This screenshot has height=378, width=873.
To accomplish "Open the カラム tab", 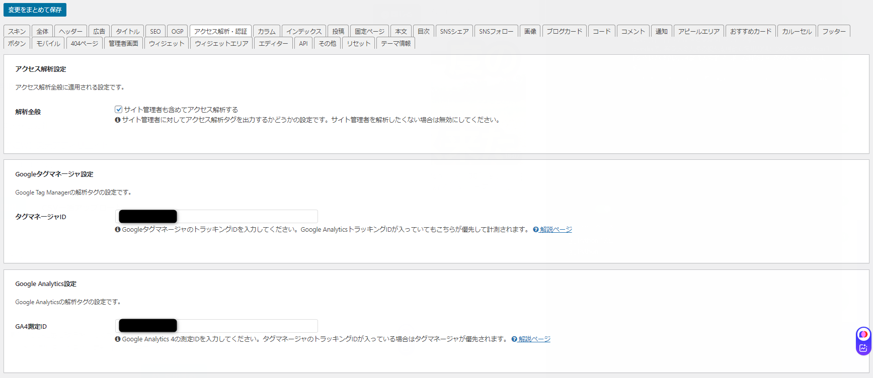I will (x=267, y=31).
